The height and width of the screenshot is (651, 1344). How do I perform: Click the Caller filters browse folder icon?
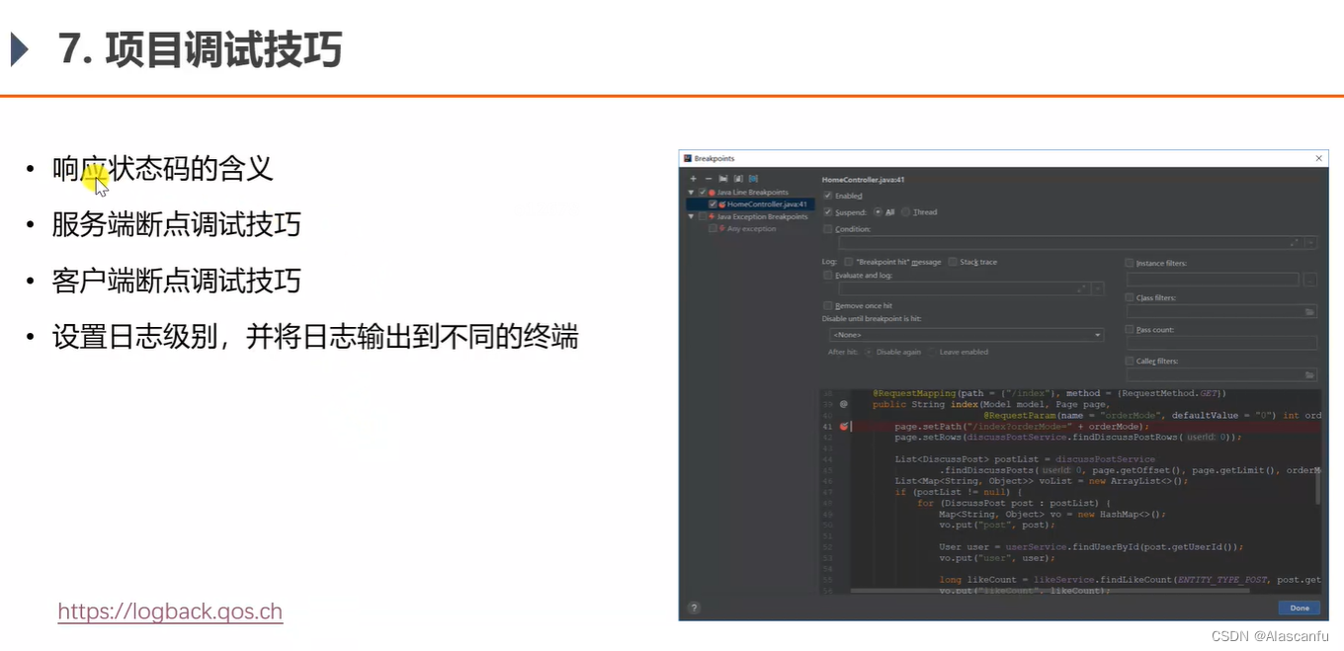[1309, 375]
